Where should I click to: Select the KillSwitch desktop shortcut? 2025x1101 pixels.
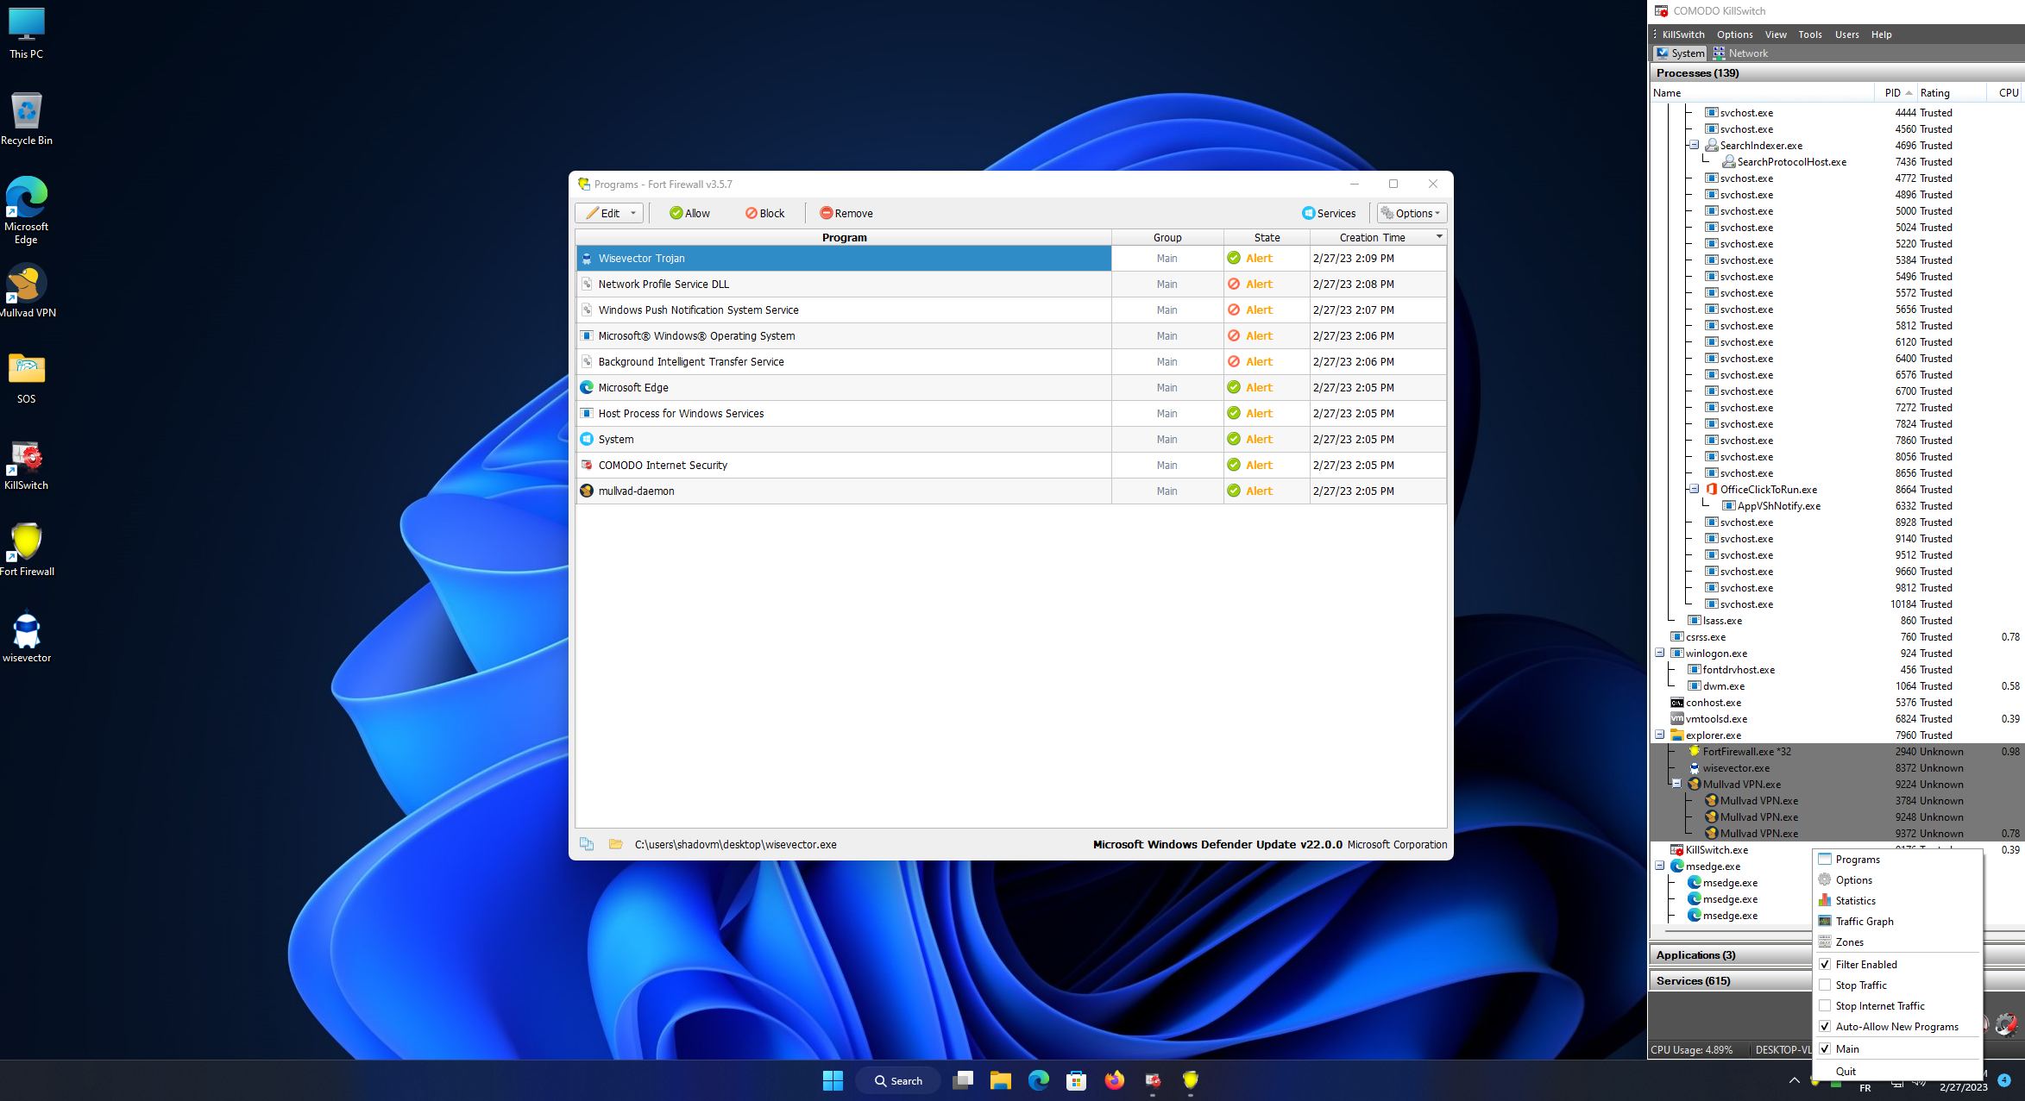(27, 464)
